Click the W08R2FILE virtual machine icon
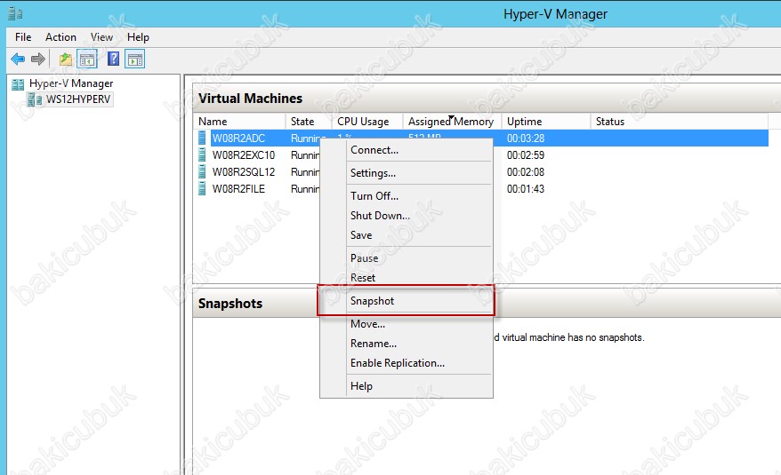 pyautogui.click(x=202, y=188)
